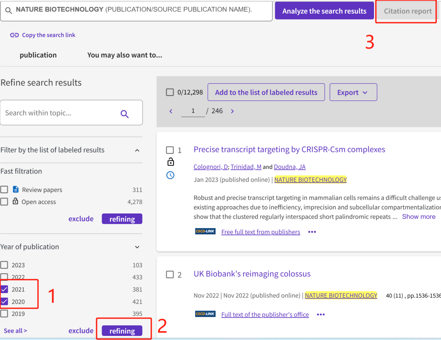The height and width of the screenshot is (340, 441).
Task: Click the magnifier icon in top search bar
Action: tap(9, 11)
